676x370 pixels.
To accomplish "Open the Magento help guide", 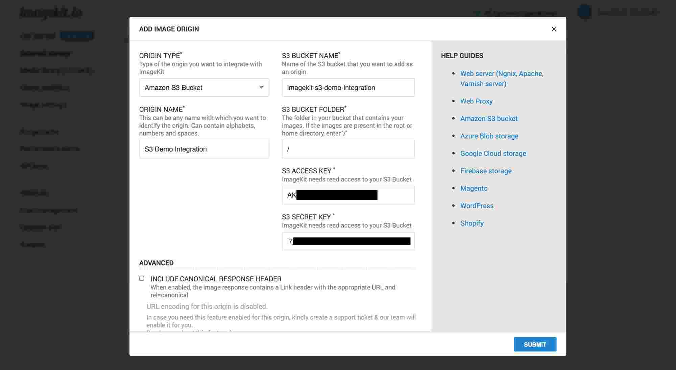I will [x=474, y=188].
